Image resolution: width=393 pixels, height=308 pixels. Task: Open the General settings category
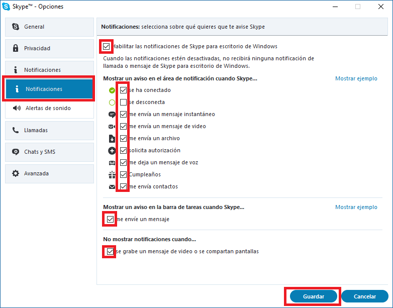point(49,27)
